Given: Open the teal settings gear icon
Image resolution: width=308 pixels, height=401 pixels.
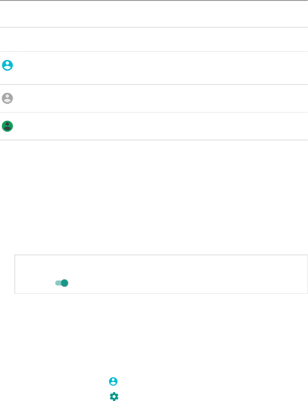Looking at the screenshot, I should pos(114,396).
